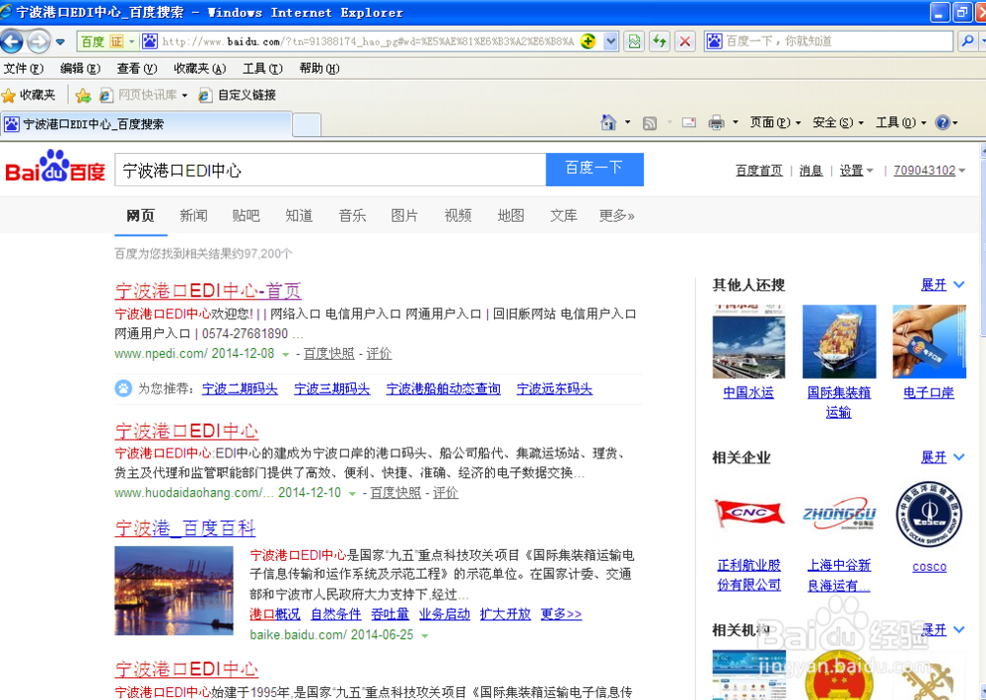Open the 港口概况 sublink
The image size is (986, 700).
coord(275,614)
